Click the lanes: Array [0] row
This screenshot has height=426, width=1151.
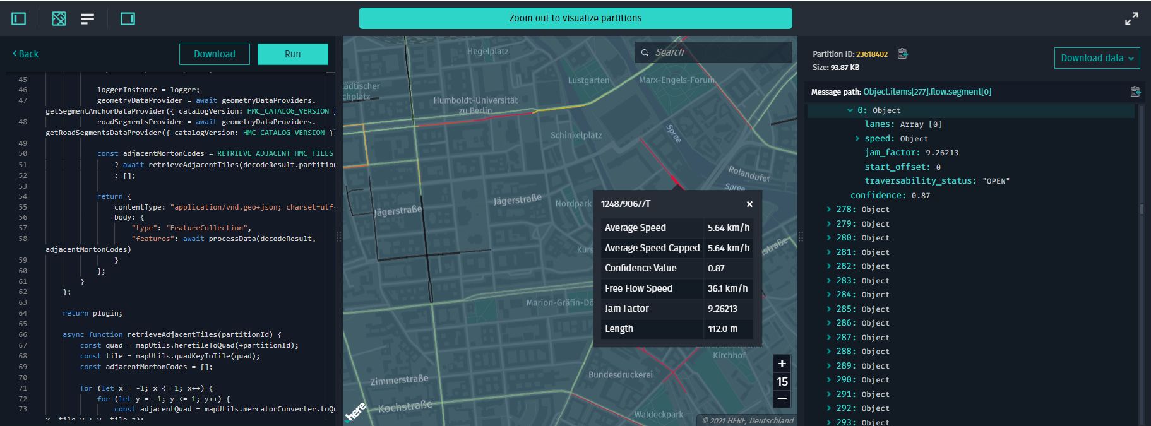[x=903, y=124]
